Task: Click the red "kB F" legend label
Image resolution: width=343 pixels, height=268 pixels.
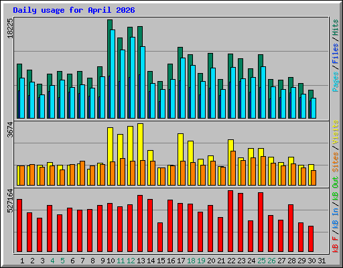Action: pyautogui.click(x=335, y=245)
